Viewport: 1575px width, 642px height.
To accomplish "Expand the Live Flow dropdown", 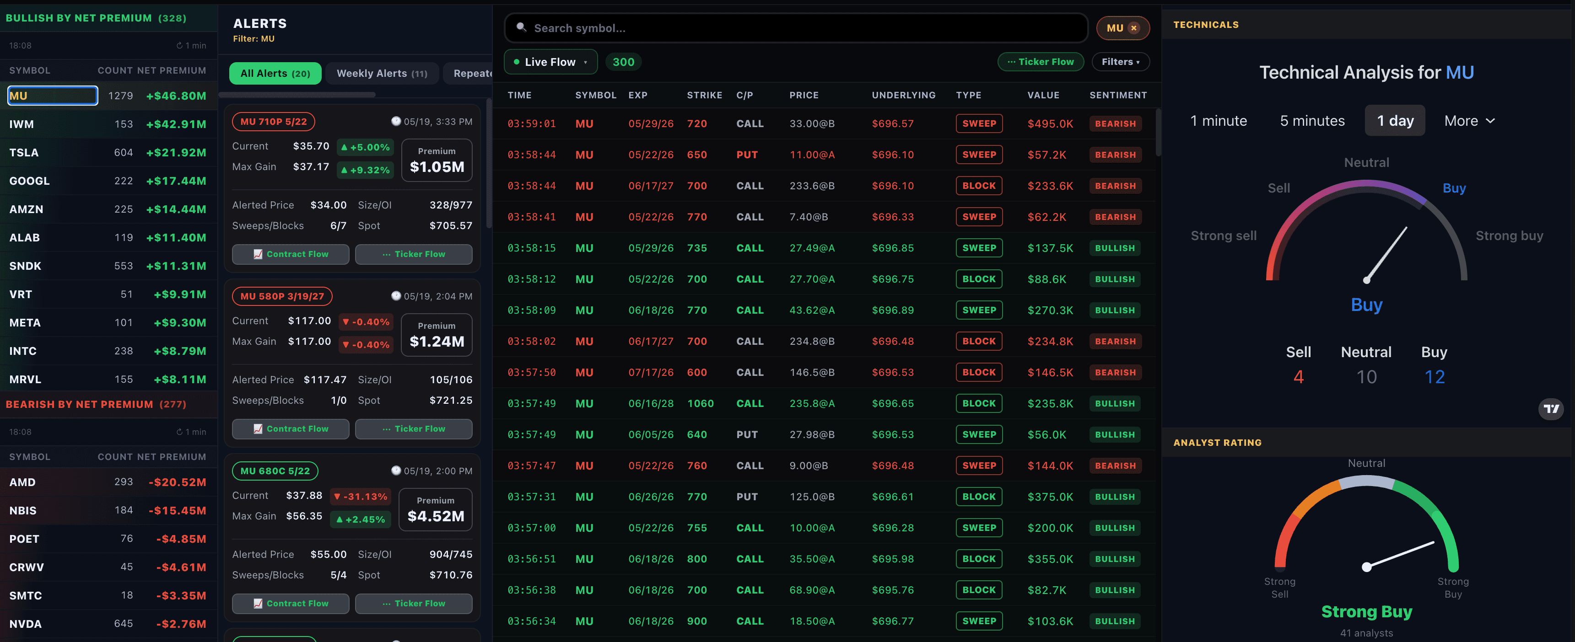I will coord(550,62).
